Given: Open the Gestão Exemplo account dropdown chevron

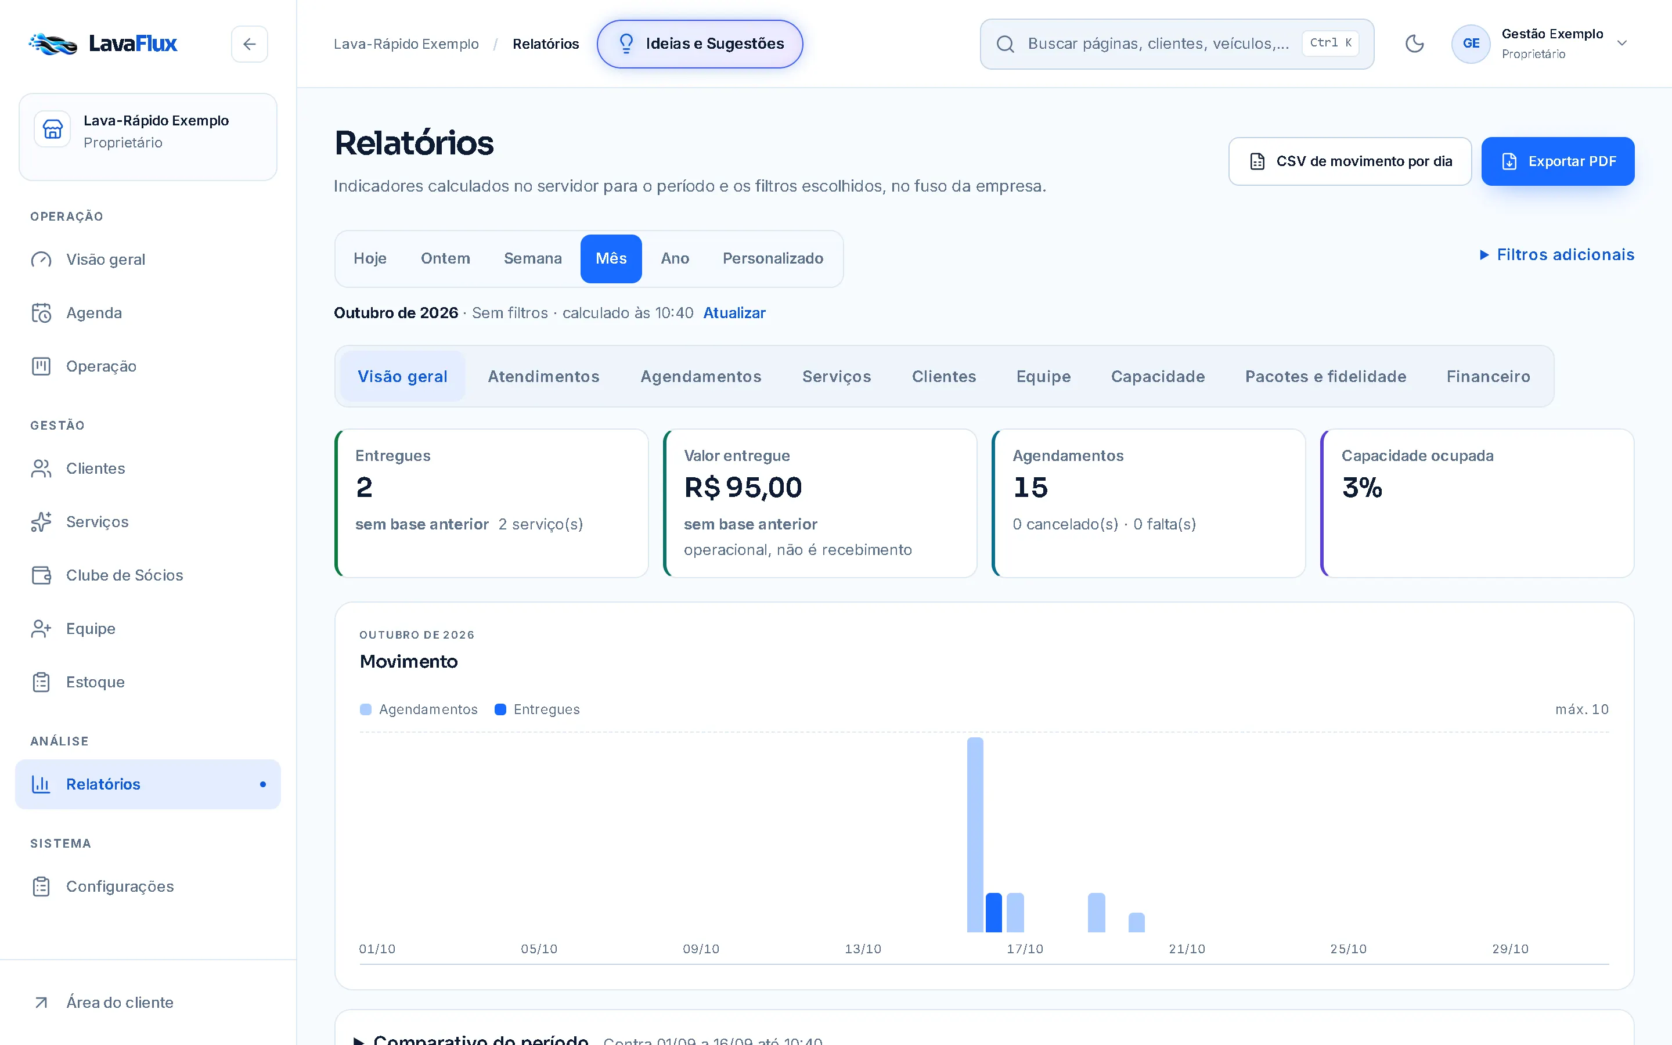Looking at the screenshot, I should click(x=1622, y=44).
